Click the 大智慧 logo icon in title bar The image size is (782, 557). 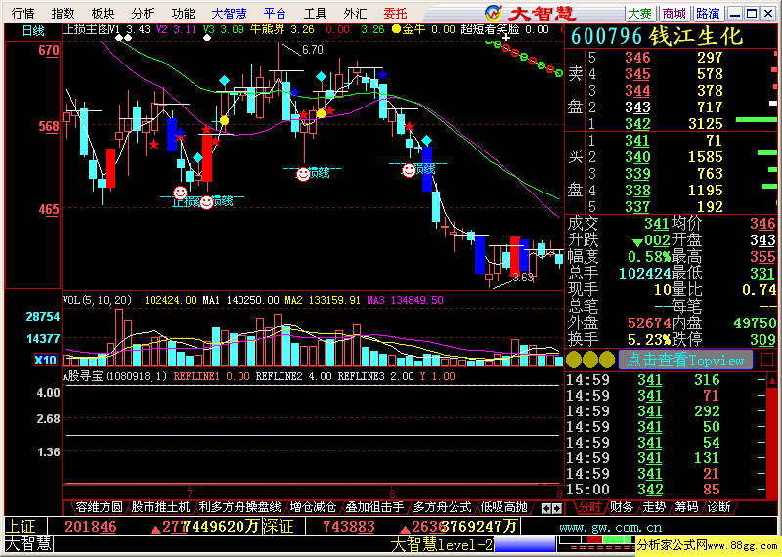[x=494, y=12]
